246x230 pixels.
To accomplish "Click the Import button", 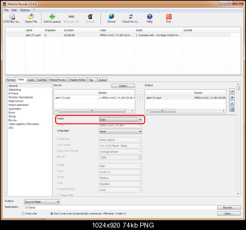I will coord(123,86).
